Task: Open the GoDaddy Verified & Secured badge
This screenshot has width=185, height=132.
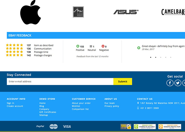Action: 145,126
